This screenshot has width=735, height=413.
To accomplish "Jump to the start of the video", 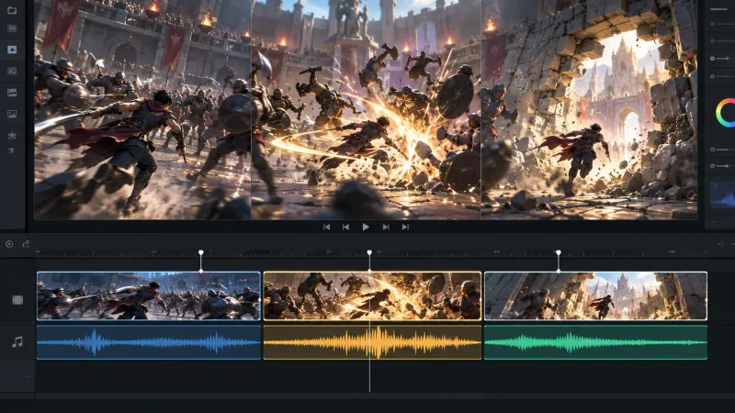I will [327, 227].
